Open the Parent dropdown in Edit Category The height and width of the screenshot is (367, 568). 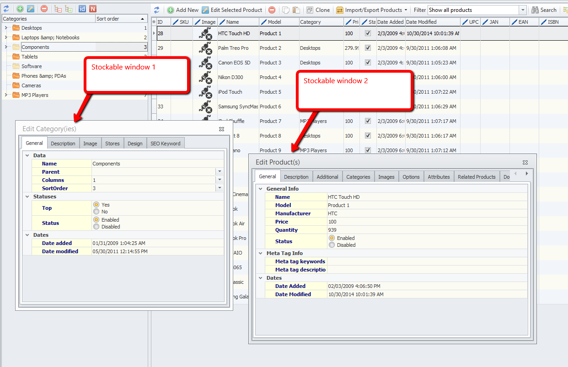220,172
